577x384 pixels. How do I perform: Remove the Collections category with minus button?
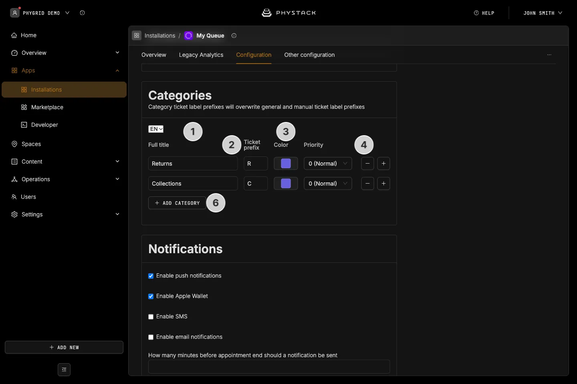tap(367, 184)
